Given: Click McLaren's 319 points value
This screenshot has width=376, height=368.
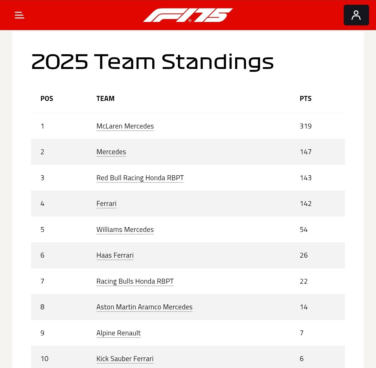Looking at the screenshot, I should click(x=305, y=126).
